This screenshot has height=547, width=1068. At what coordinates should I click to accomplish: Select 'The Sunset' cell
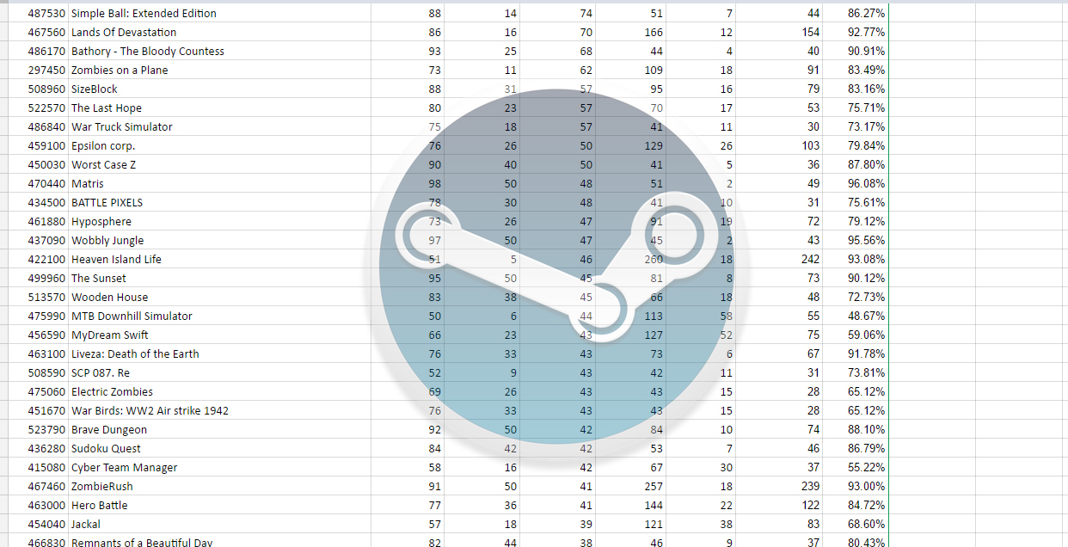220,279
